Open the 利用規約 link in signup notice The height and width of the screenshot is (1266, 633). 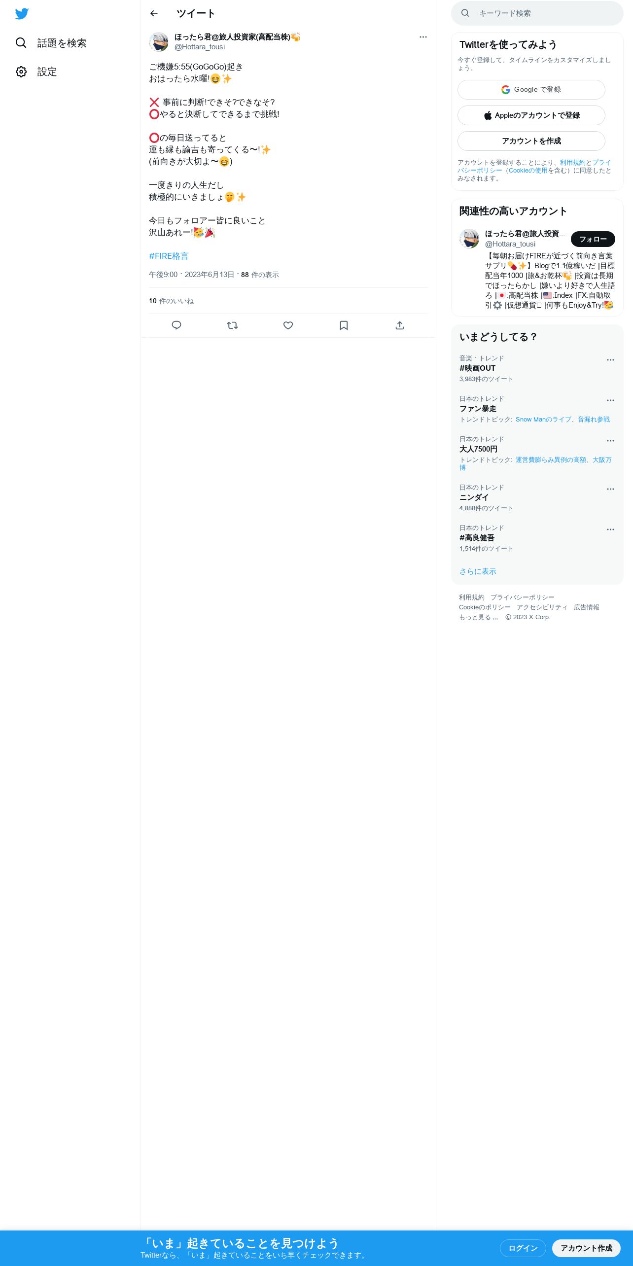tap(572, 163)
